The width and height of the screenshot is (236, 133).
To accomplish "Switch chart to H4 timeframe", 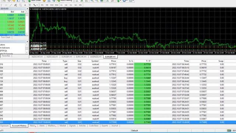I will pos(66,5).
